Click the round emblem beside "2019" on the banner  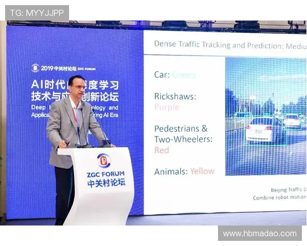35,68
